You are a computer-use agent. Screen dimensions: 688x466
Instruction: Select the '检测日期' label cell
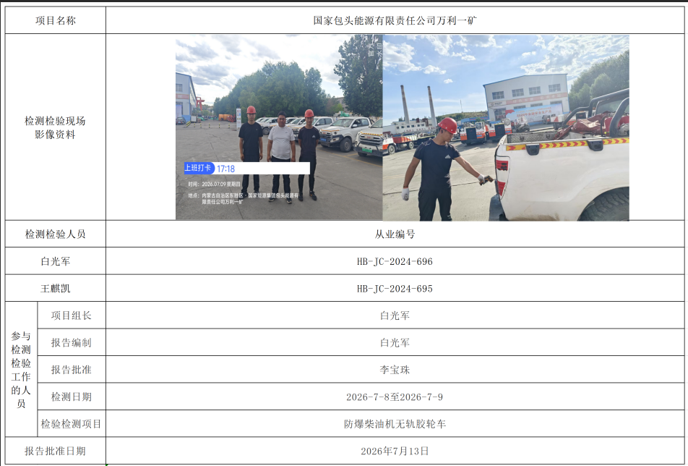[72, 397]
